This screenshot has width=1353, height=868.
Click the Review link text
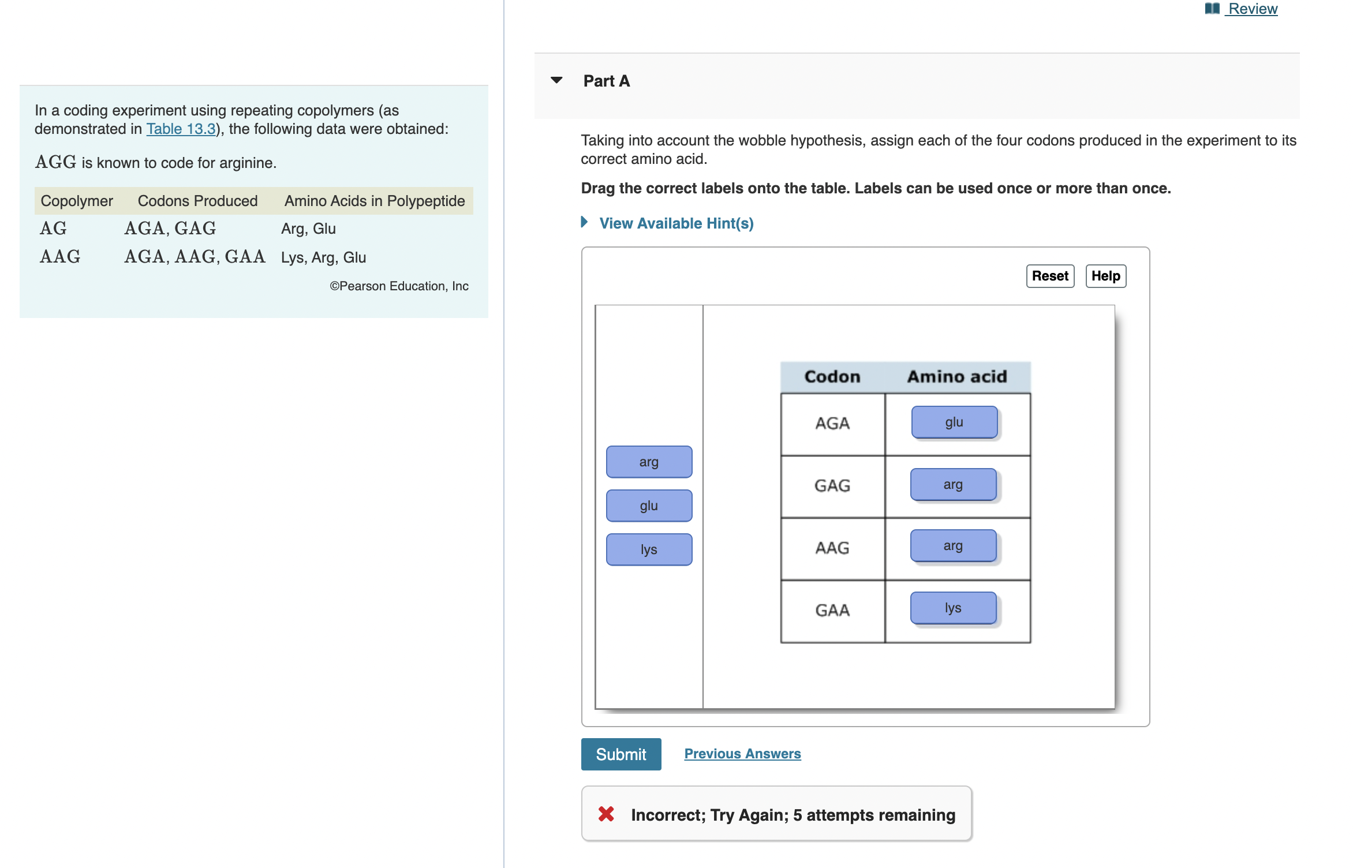click(x=1253, y=9)
